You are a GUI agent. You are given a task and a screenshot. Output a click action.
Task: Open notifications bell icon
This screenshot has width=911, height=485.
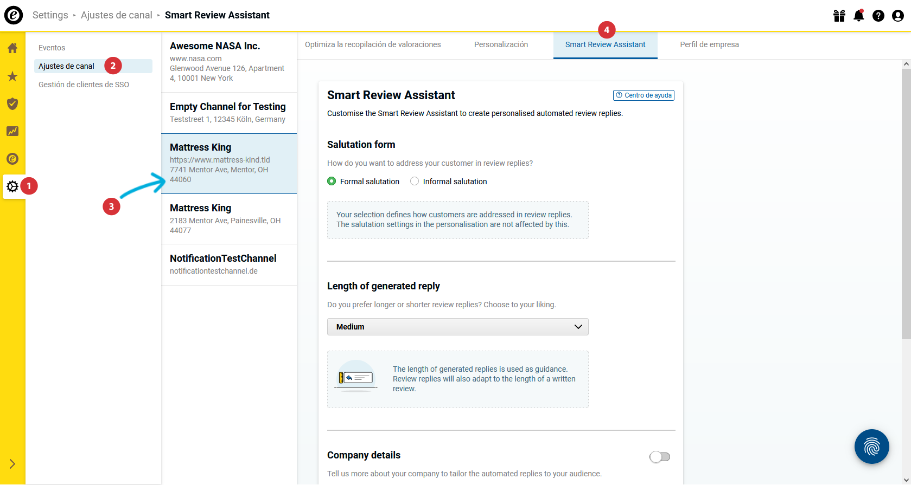859,16
